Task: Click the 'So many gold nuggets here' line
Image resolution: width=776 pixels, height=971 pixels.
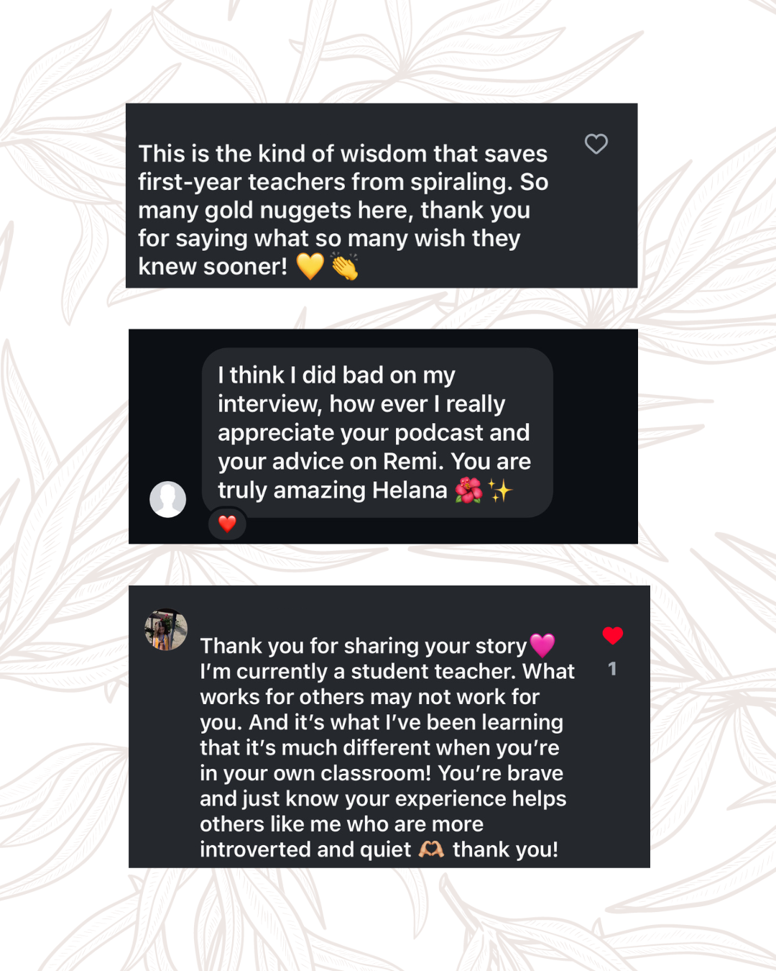Action: pyautogui.click(x=334, y=209)
